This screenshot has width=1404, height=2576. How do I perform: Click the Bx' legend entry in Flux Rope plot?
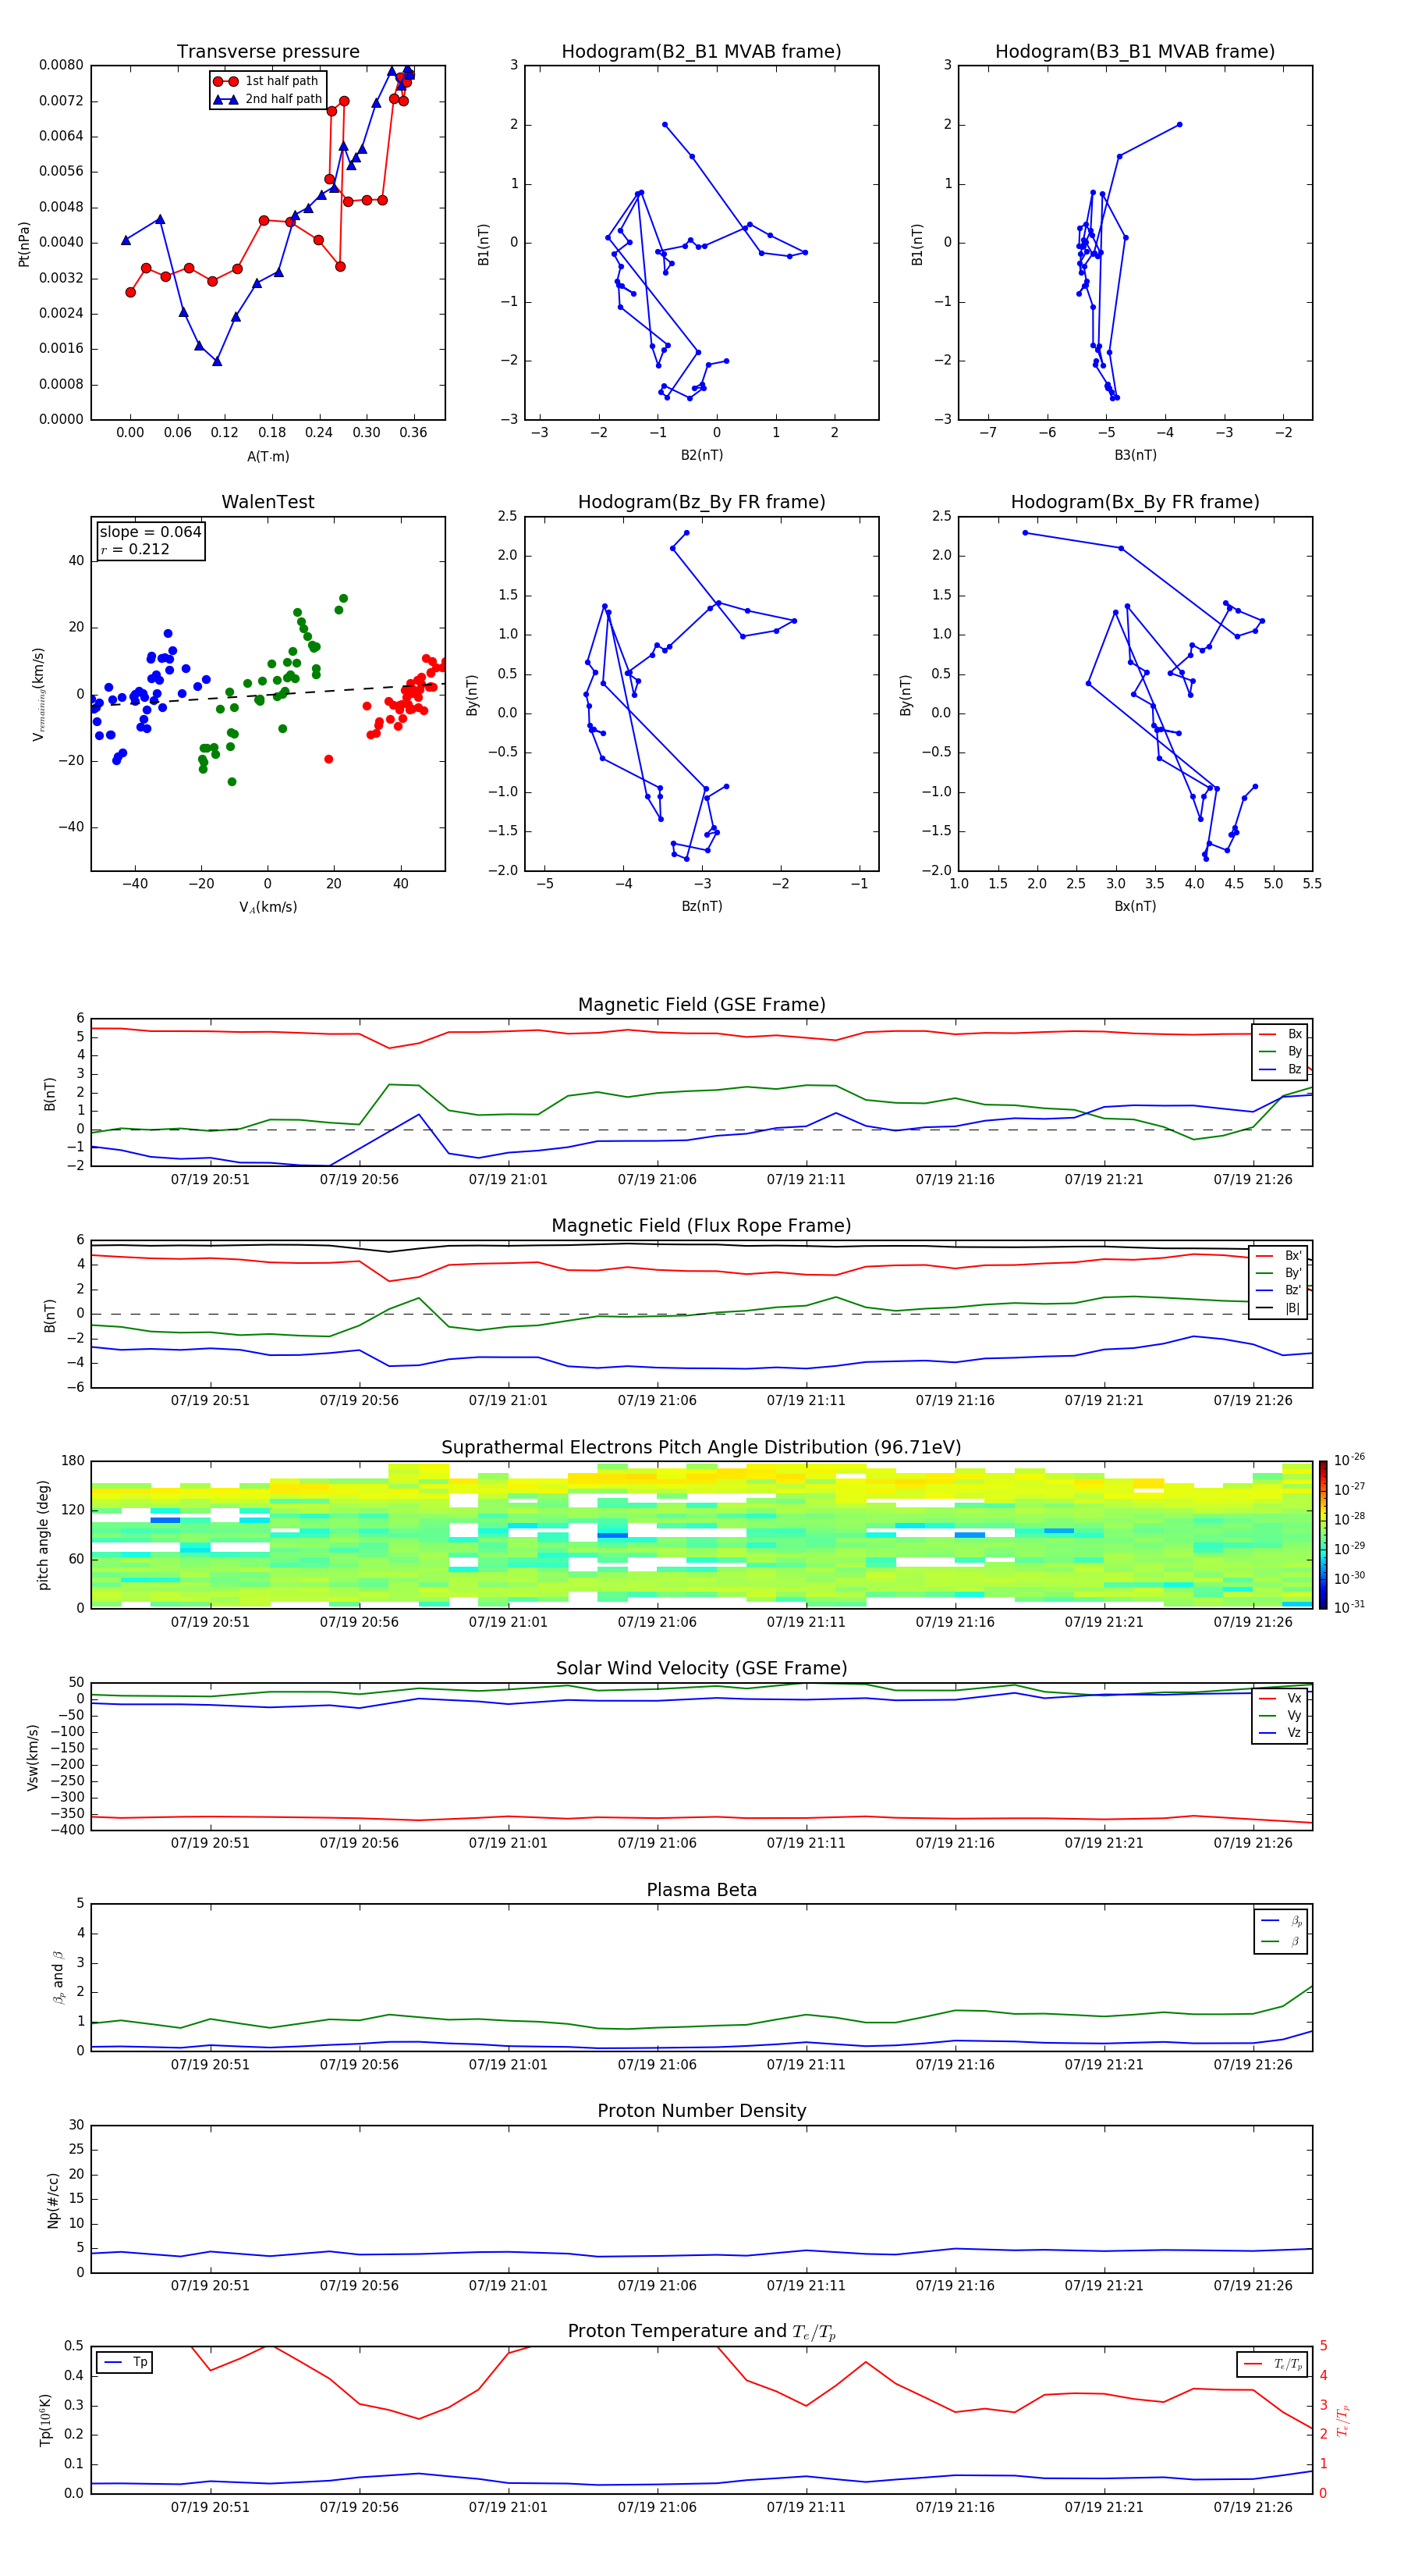(1278, 1256)
